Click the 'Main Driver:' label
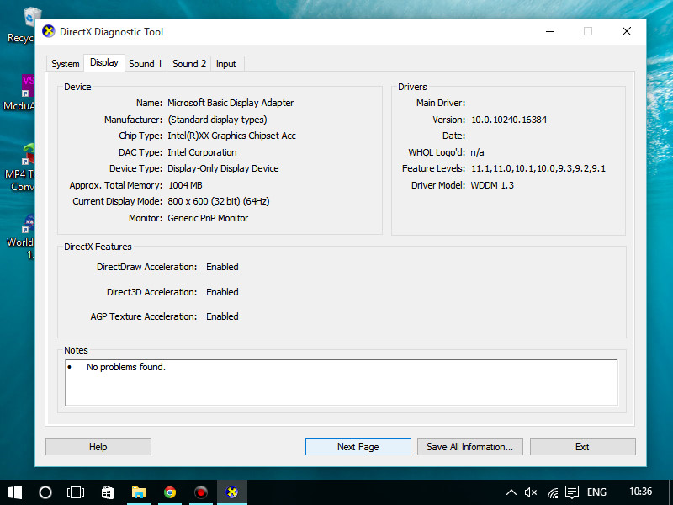The image size is (673, 505). click(x=441, y=103)
